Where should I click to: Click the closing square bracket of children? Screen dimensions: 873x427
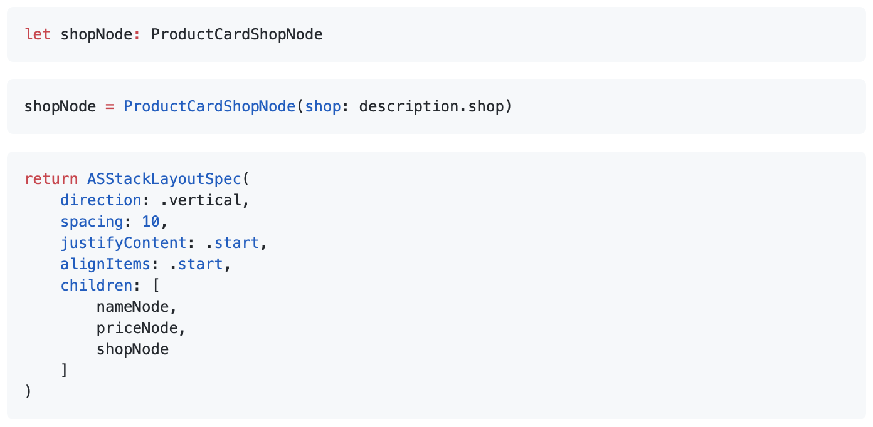(x=65, y=371)
